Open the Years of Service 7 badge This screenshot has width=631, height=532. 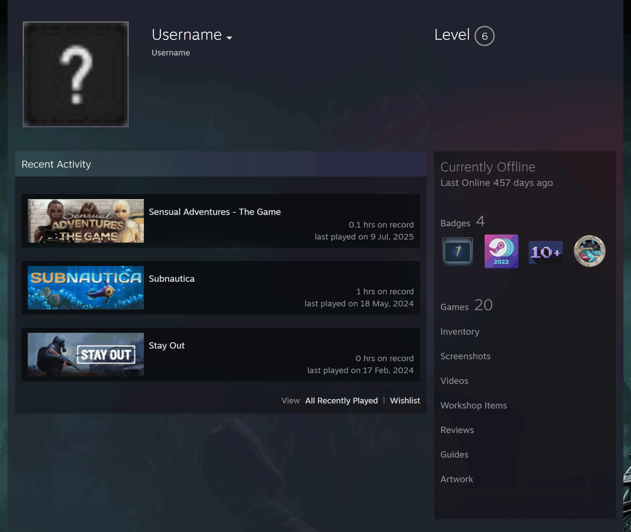[x=457, y=251]
